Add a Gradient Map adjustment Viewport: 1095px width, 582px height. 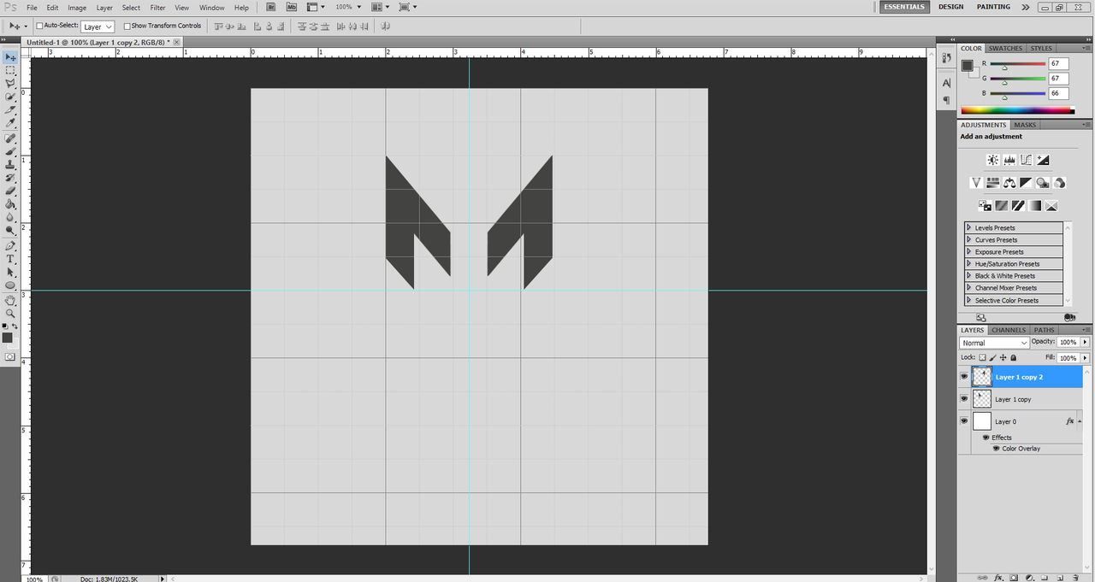1034,206
